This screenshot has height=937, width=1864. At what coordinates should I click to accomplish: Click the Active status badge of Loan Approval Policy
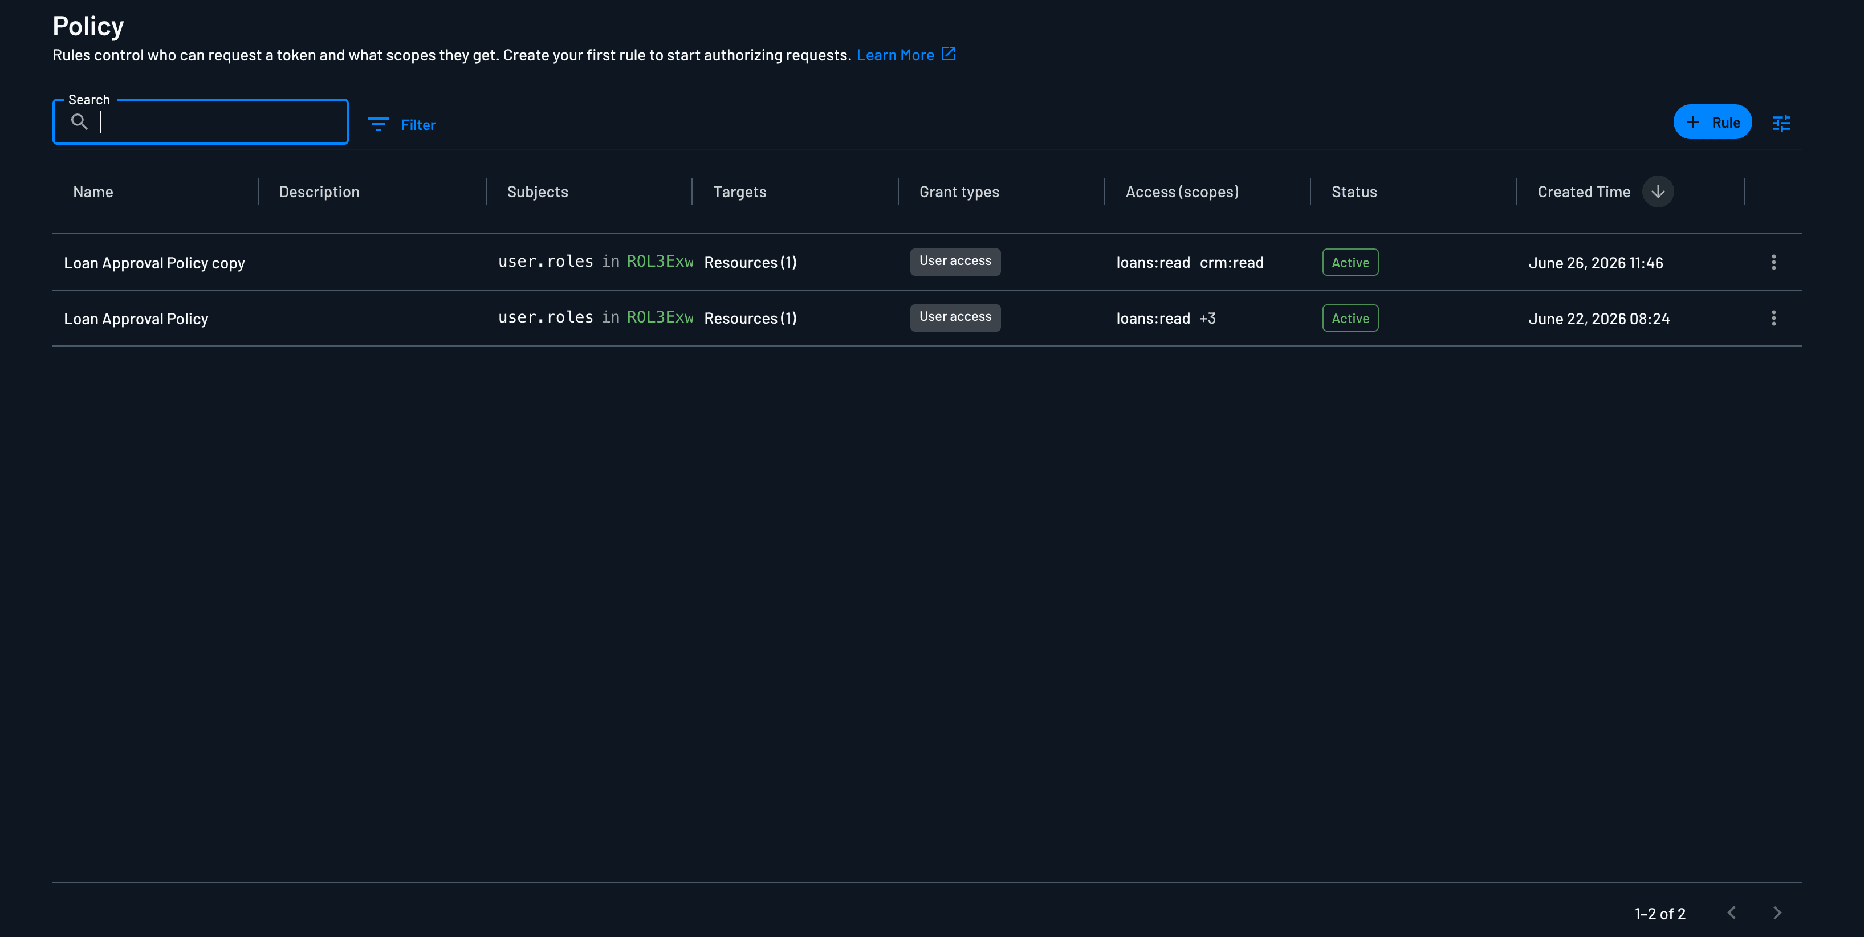point(1350,319)
